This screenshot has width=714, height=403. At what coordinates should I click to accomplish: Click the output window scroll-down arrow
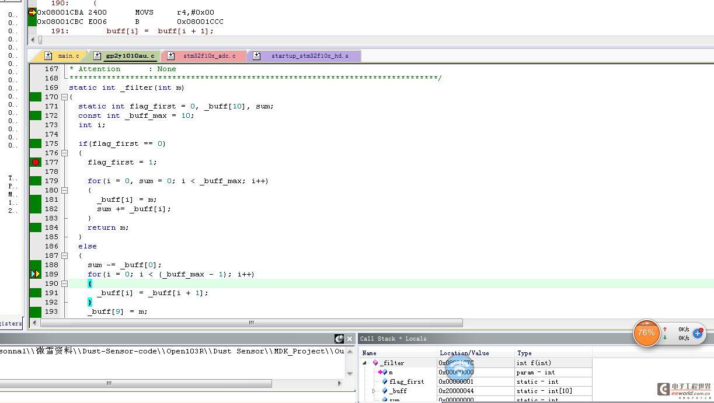click(350, 373)
